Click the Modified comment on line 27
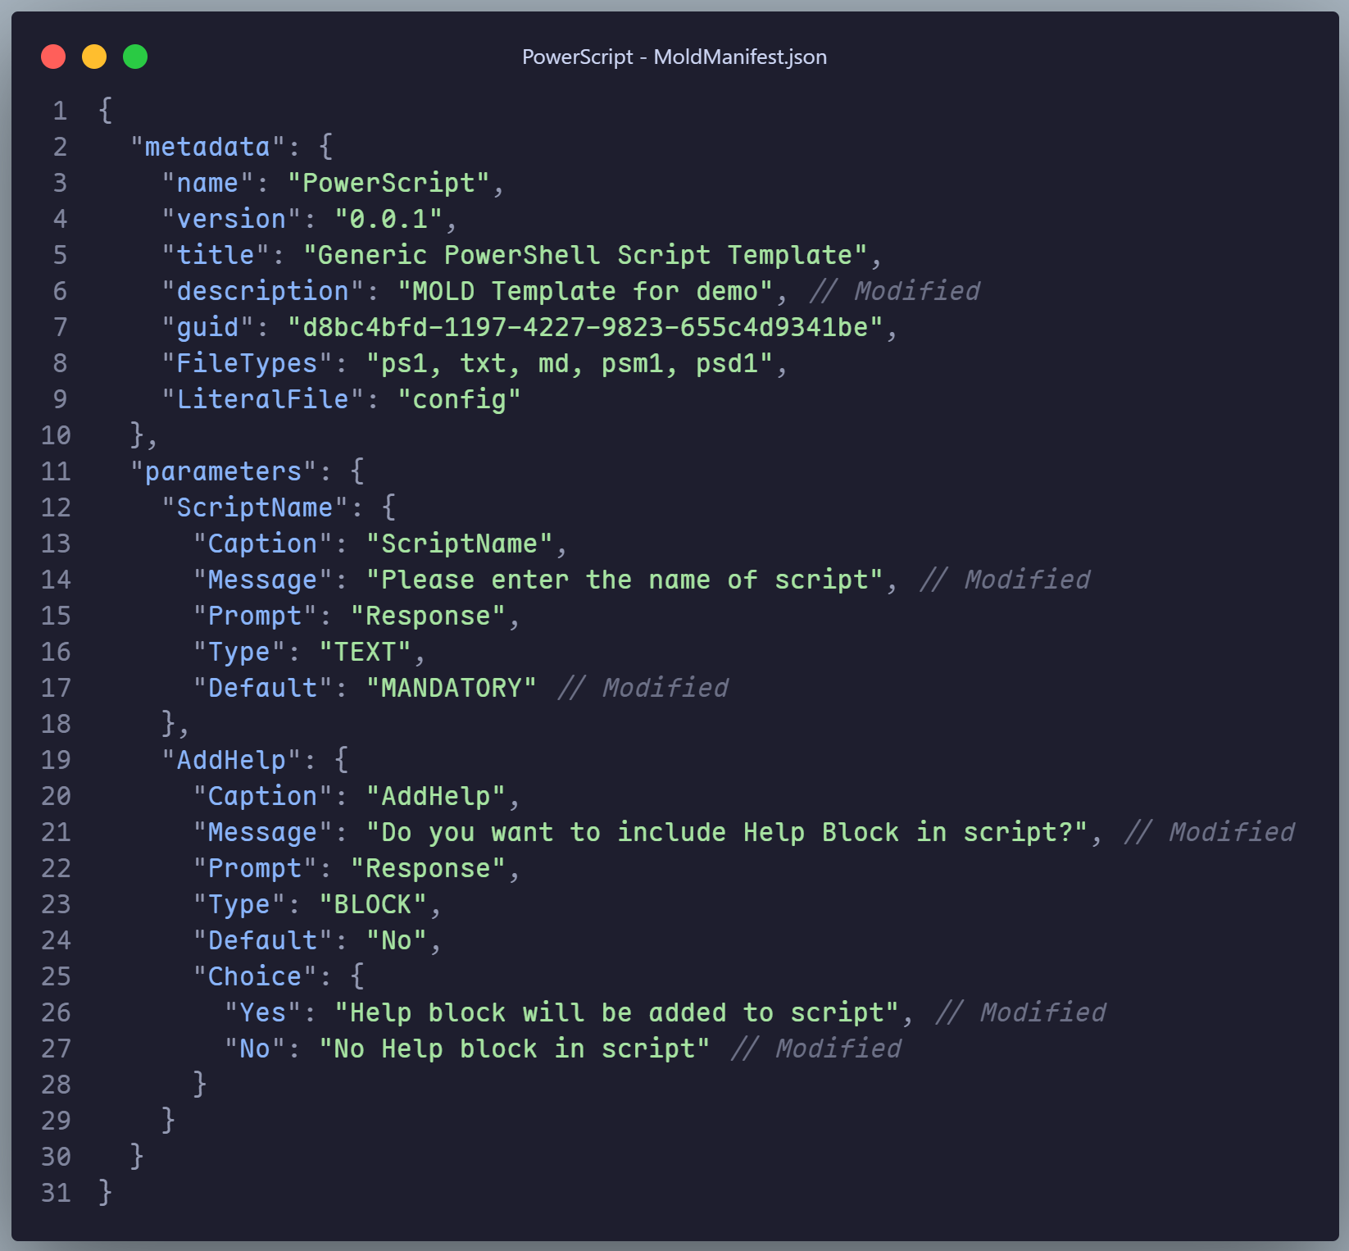The image size is (1349, 1251). pos(815,1049)
